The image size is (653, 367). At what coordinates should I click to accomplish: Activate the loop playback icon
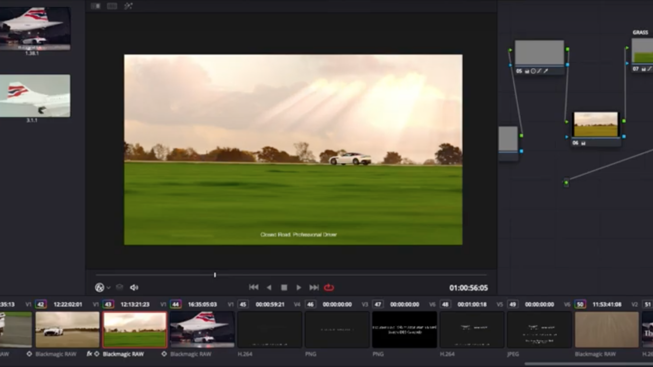click(x=329, y=287)
